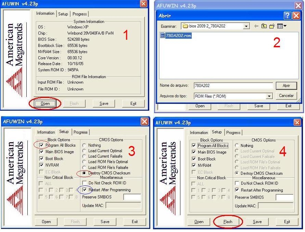This screenshot has height=232, width=305.
Task: Click the back arrow icon in Abrir dialog
Action: tap(256, 26)
